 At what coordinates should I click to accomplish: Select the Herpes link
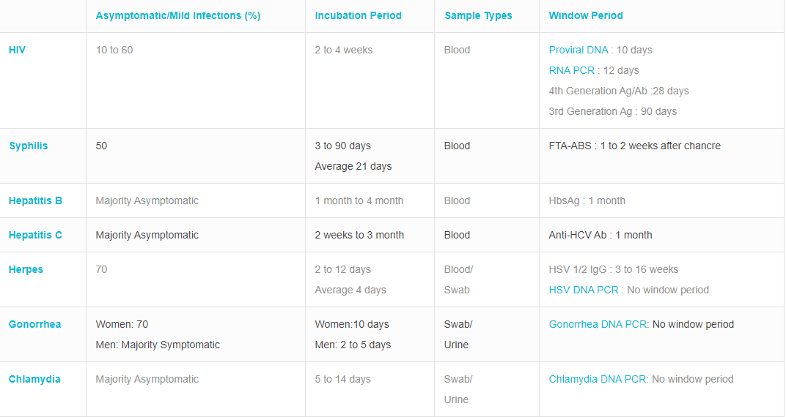[26, 269]
